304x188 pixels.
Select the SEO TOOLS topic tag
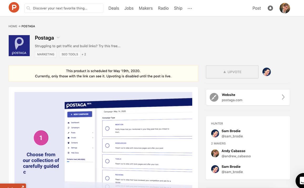pyautogui.click(x=70, y=54)
